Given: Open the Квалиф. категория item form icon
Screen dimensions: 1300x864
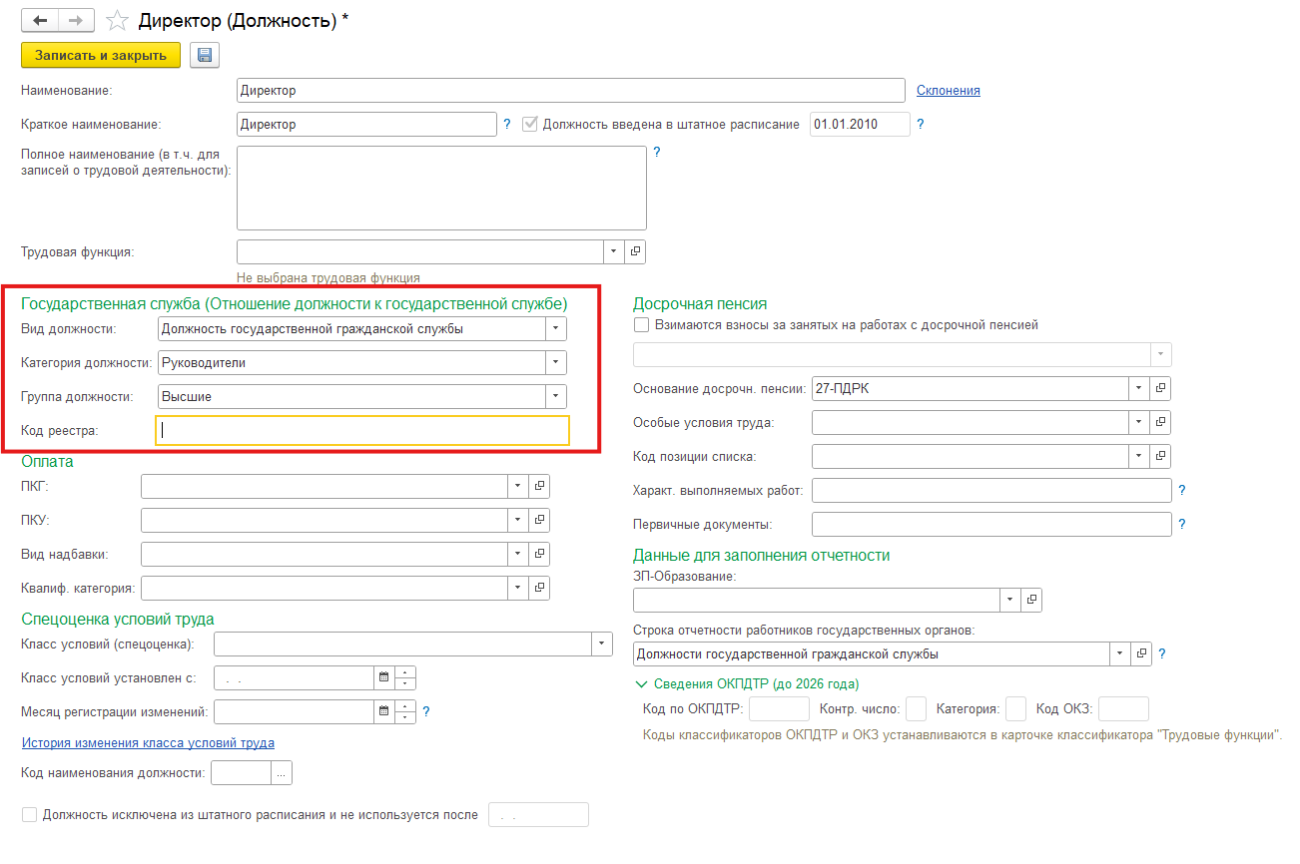Looking at the screenshot, I should click(539, 588).
